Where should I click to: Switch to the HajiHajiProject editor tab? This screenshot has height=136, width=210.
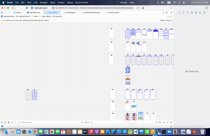pyautogui.click(x=34, y=13)
